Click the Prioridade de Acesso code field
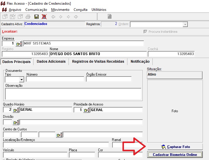 [x=78, y=110]
